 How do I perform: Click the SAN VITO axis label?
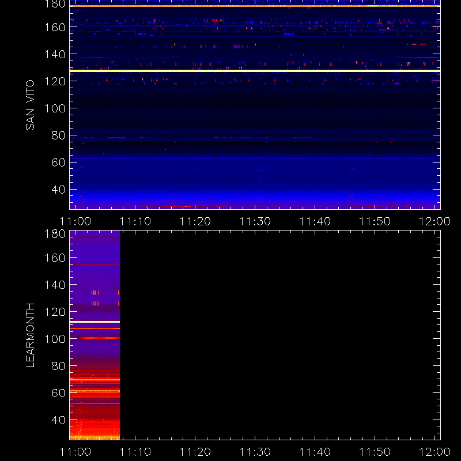tap(30, 105)
